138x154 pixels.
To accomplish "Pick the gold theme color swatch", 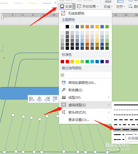I will click(97, 27).
